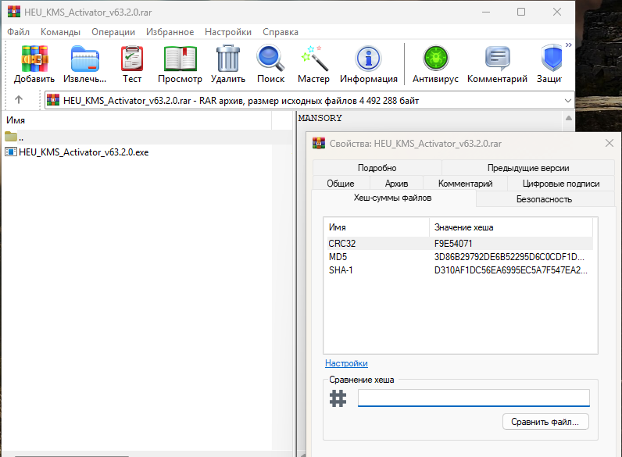Click the exe file icon in the list
The height and width of the screenshot is (457, 622).
[11, 152]
